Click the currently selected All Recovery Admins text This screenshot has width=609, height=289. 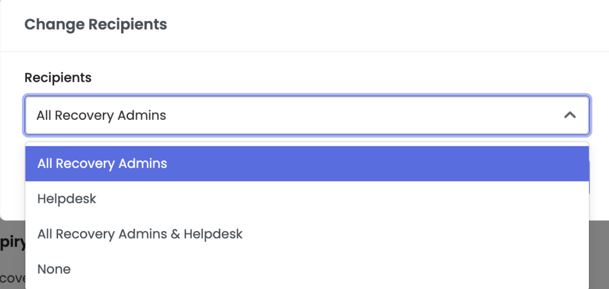(101, 115)
